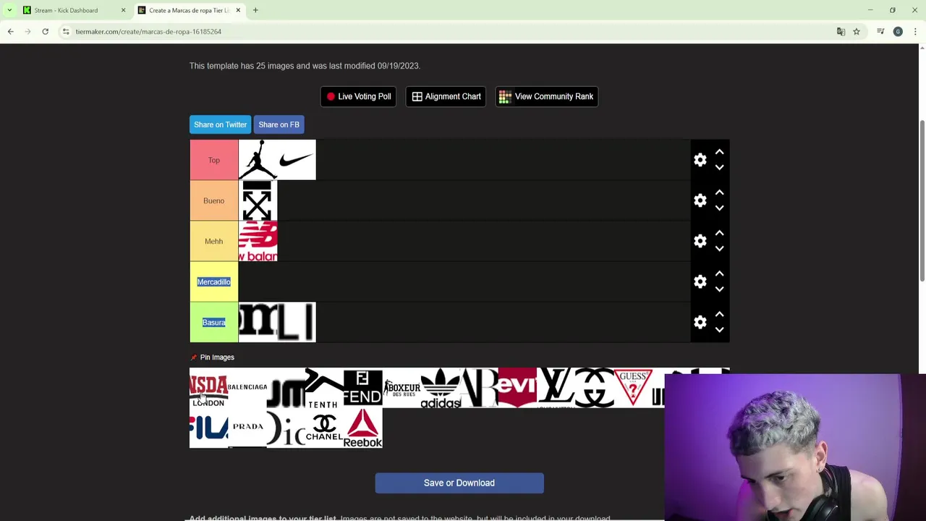Share the tier list on Twitter
This screenshot has width=926, height=521.
[x=220, y=124]
